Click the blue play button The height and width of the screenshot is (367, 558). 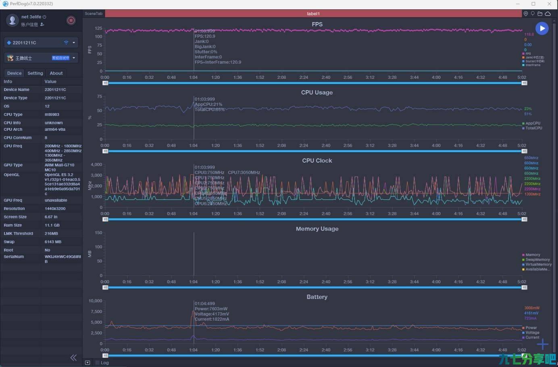point(542,29)
